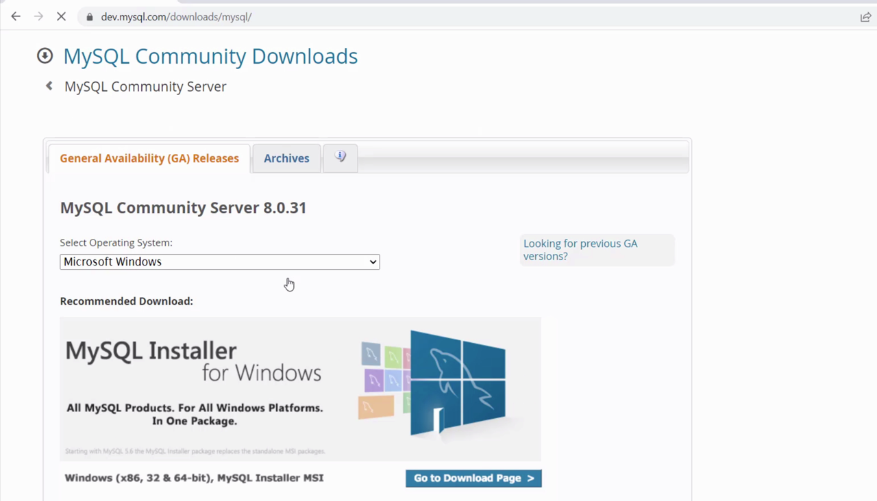Click the Go to Download Page button

click(x=473, y=478)
